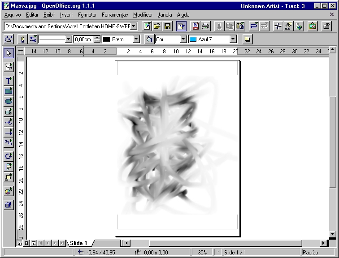Switch to the Slide 1 tab
Viewport: 339px width, 258px height.
[78, 243]
